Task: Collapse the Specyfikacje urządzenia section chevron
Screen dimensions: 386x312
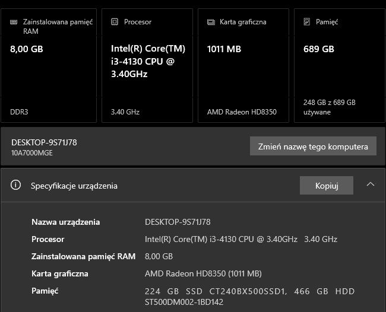Action: [371, 185]
